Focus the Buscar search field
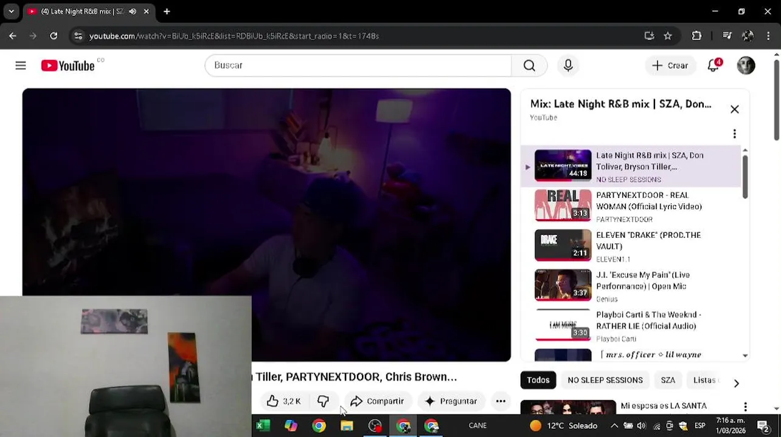This screenshot has width=781, height=437. 358,66
